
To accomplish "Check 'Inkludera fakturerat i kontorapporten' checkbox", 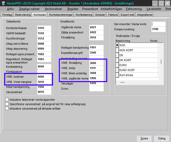I will pos(7,100).
